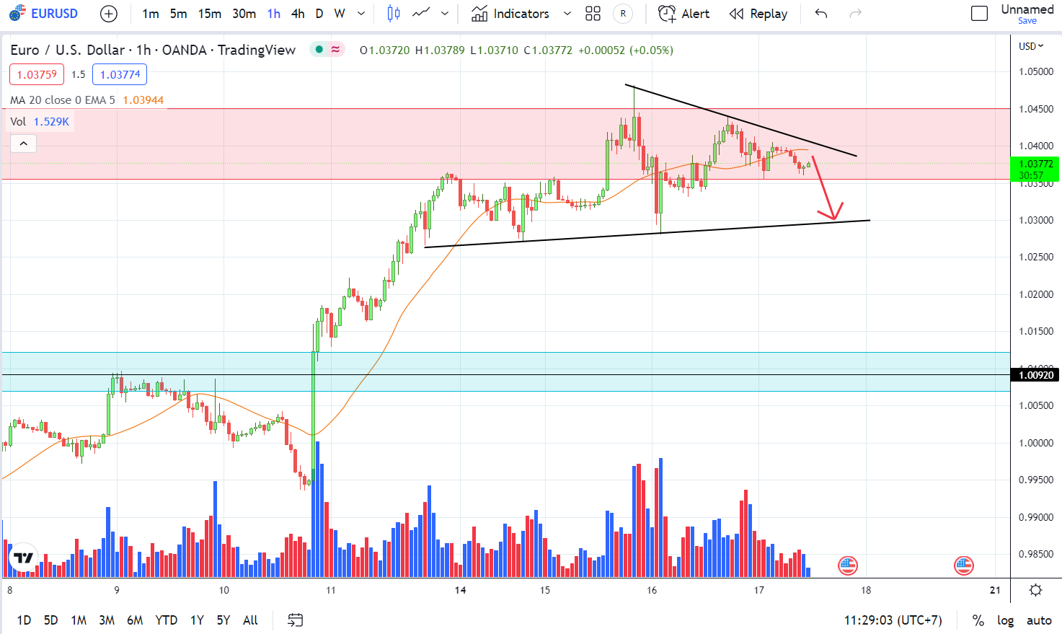Click the fullscreen layout square icon
Screen dimensions: 1062x634
click(979, 13)
